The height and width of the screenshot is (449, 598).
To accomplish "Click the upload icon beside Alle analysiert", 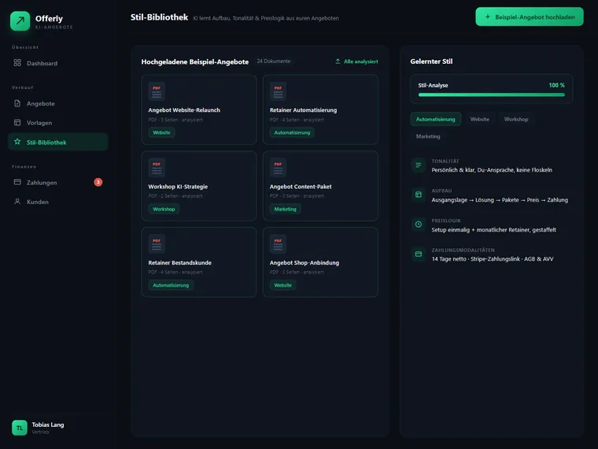I will [x=338, y=61].
